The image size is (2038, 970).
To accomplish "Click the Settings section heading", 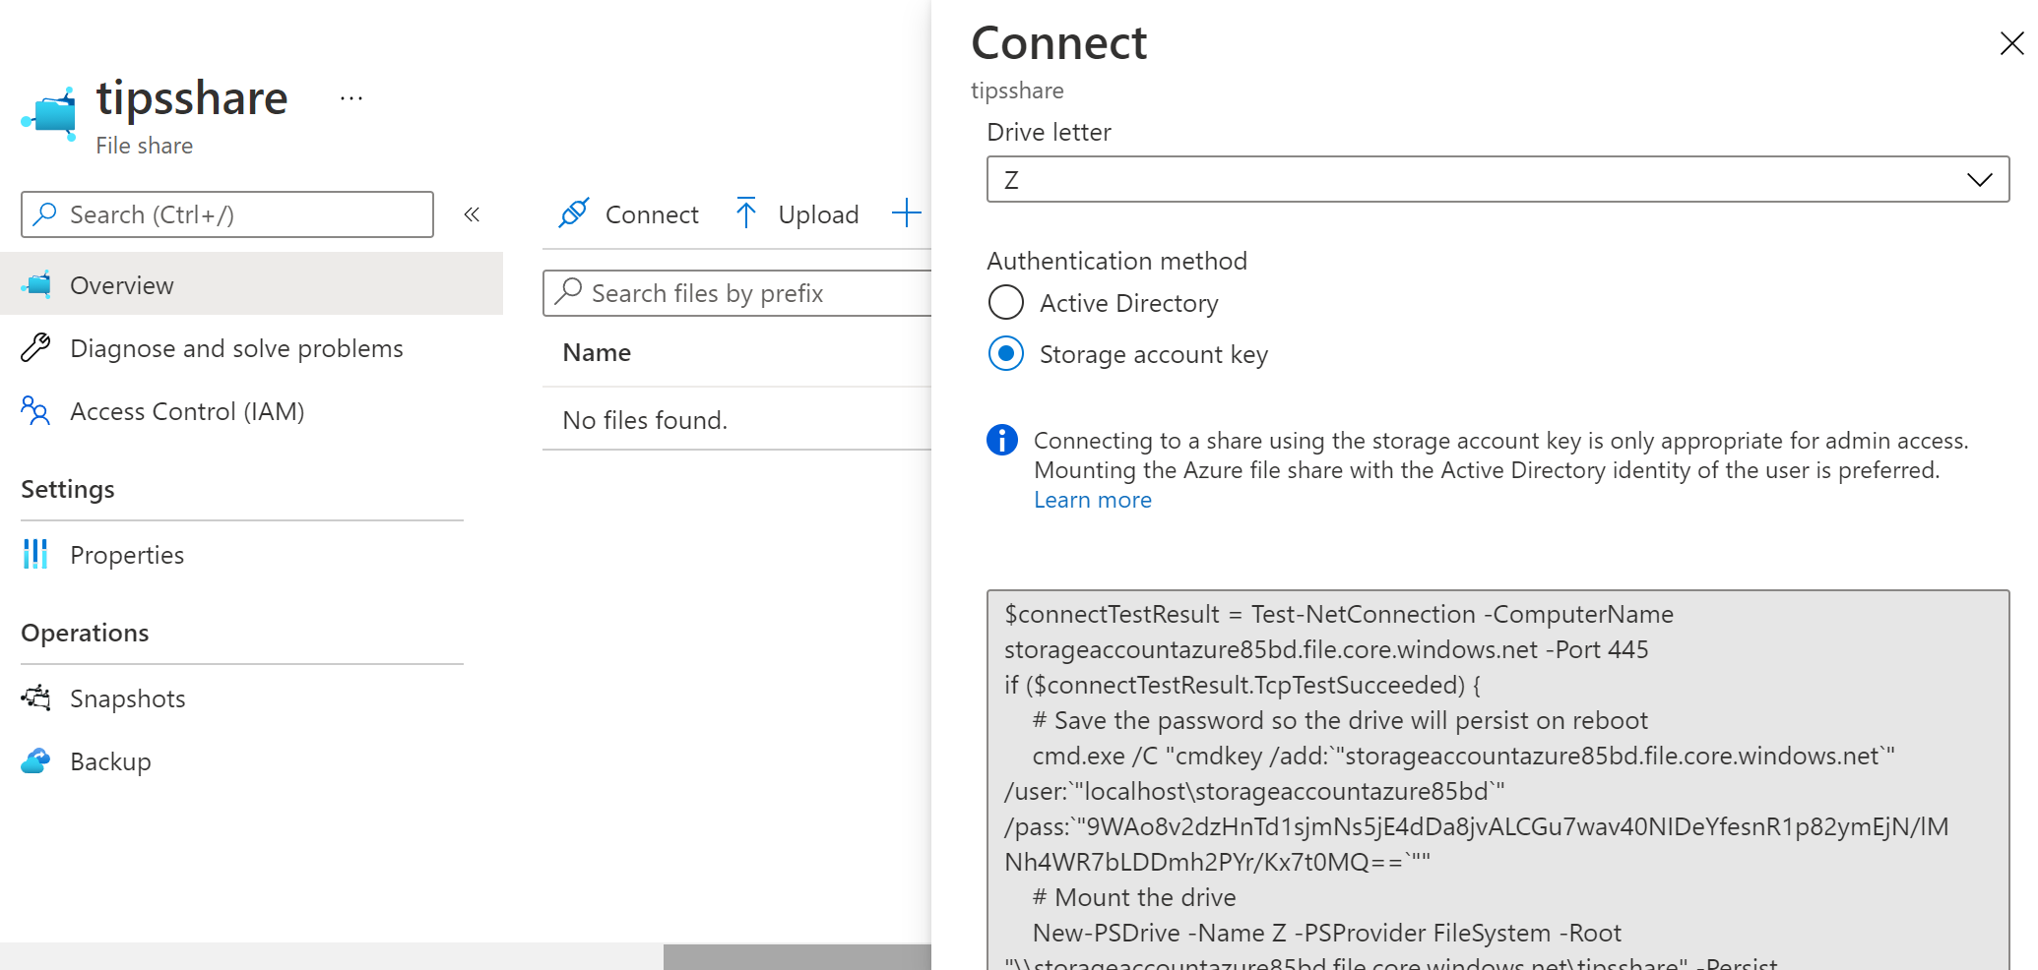I will pos(68,489).
